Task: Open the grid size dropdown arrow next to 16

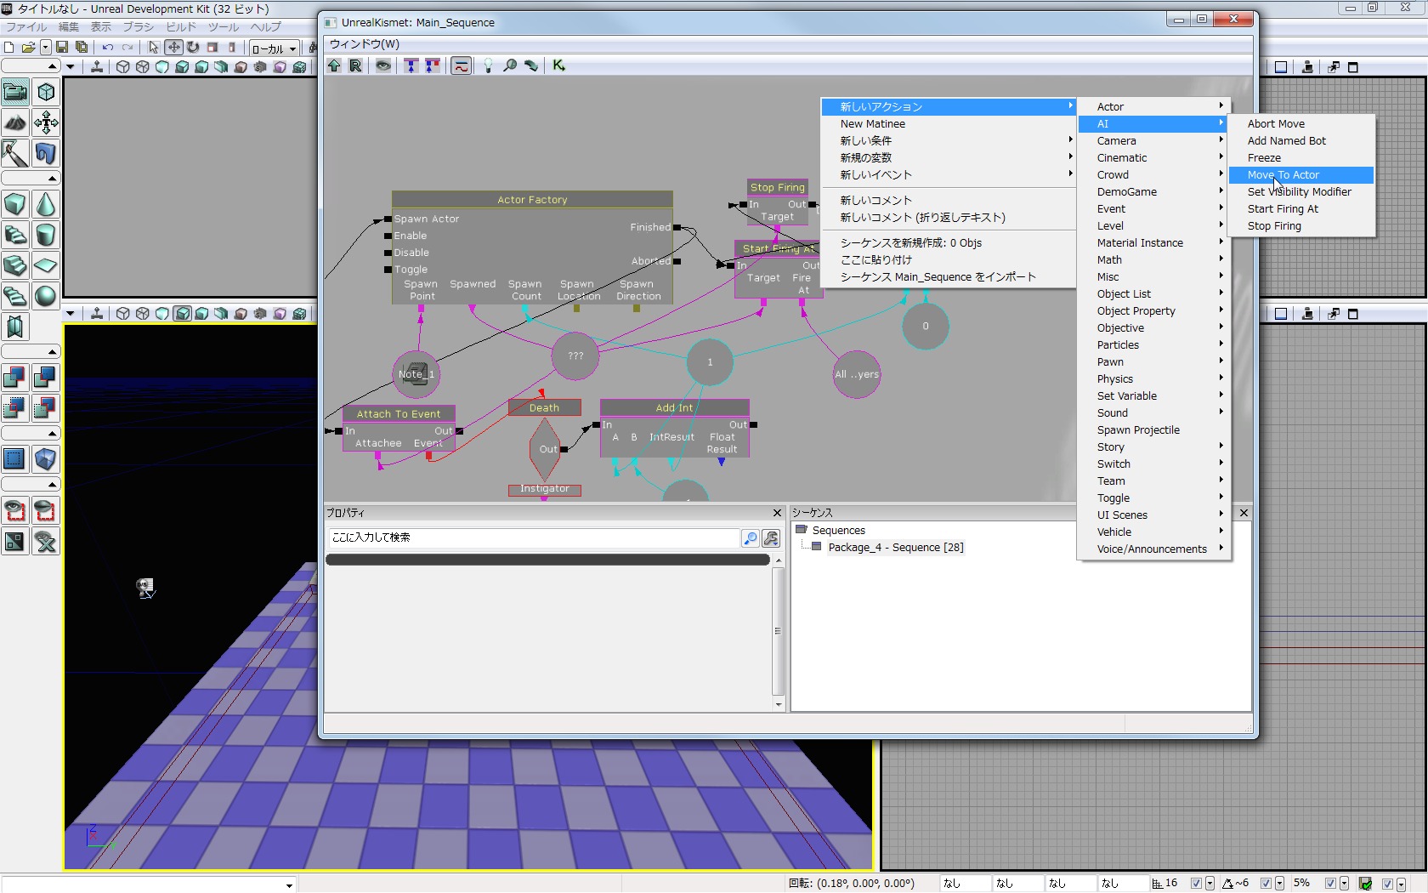Action: click(1210, 884)
